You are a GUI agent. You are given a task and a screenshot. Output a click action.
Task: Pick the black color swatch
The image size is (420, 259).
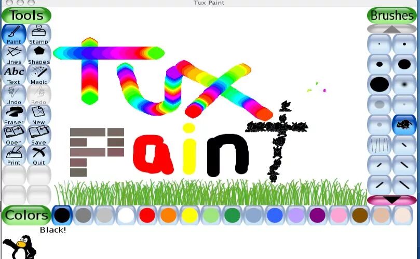62,215
